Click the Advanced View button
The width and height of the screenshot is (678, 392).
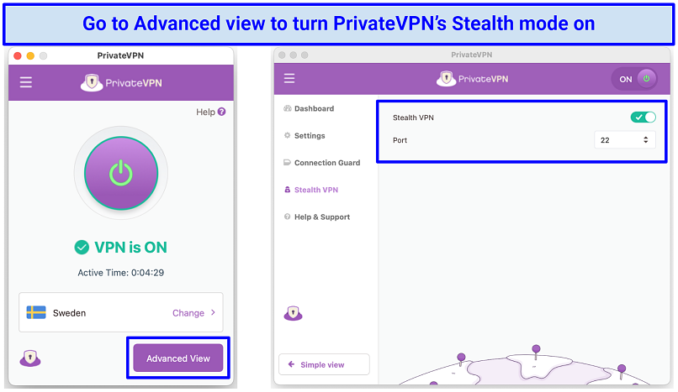point(178,358)
